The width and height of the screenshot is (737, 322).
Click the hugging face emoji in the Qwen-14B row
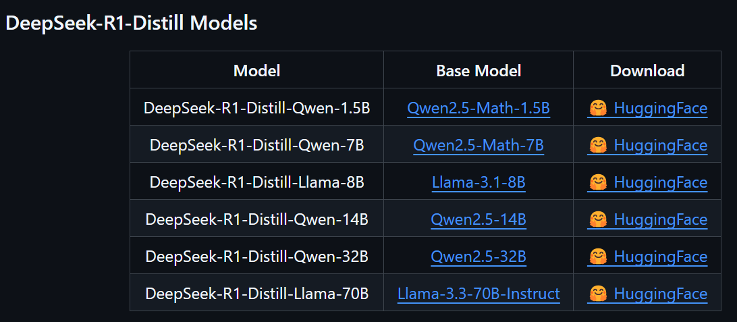click(x=597, y=219)
